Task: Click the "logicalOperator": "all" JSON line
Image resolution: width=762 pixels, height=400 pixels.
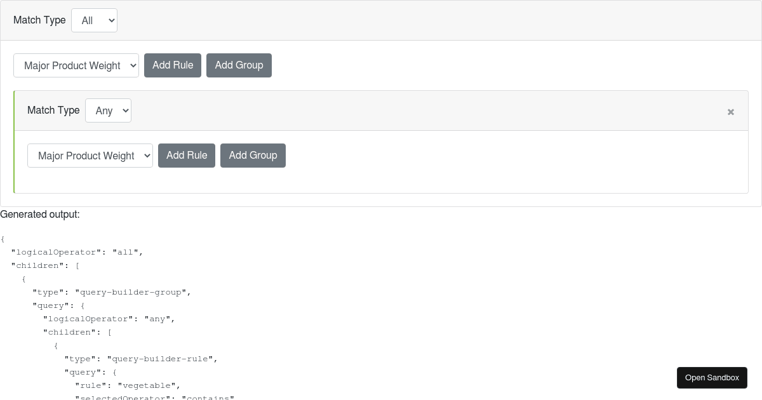Action: click(77, 252)
